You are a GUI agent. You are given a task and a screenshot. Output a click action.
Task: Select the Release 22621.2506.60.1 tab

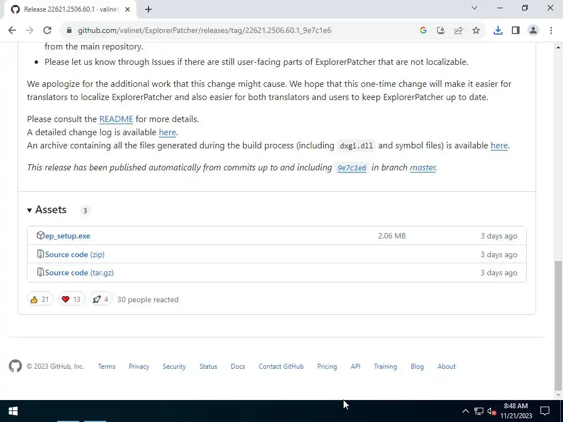[x=70, y=9]
